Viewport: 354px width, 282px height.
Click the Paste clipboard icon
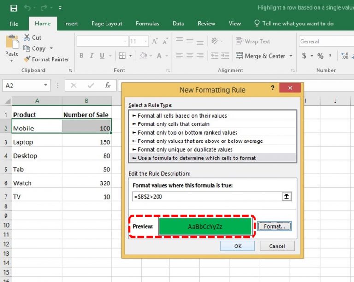click(x=12, y=42)
